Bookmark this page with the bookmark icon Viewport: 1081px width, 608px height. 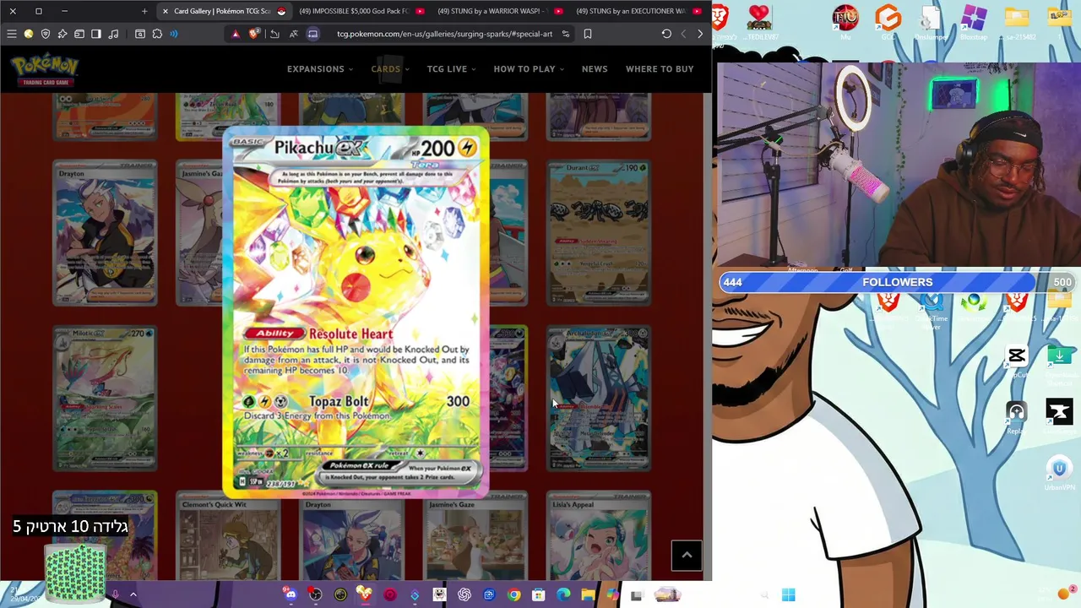tap(588, 34)
